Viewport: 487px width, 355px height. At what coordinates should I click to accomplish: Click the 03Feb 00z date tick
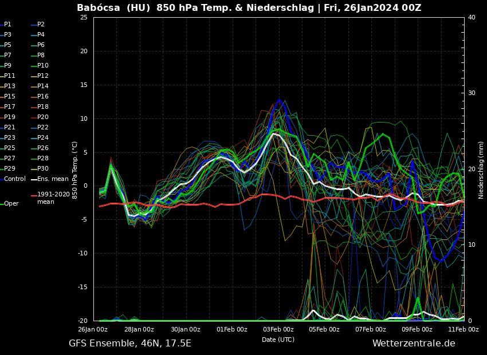(x=278, y=329)
